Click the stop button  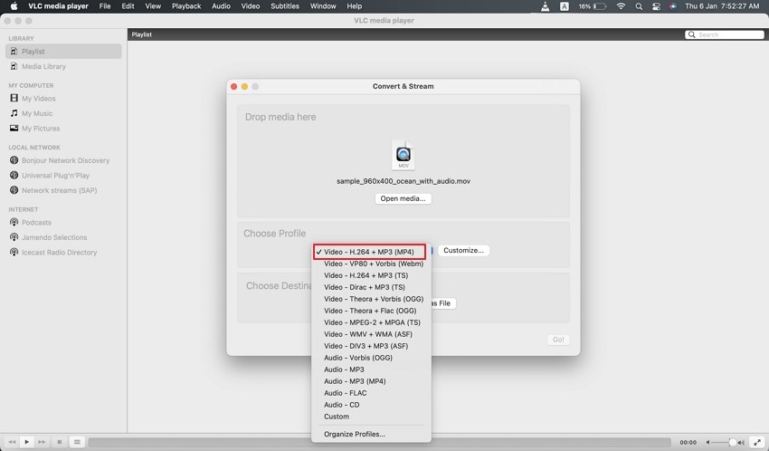click(60, 442)
